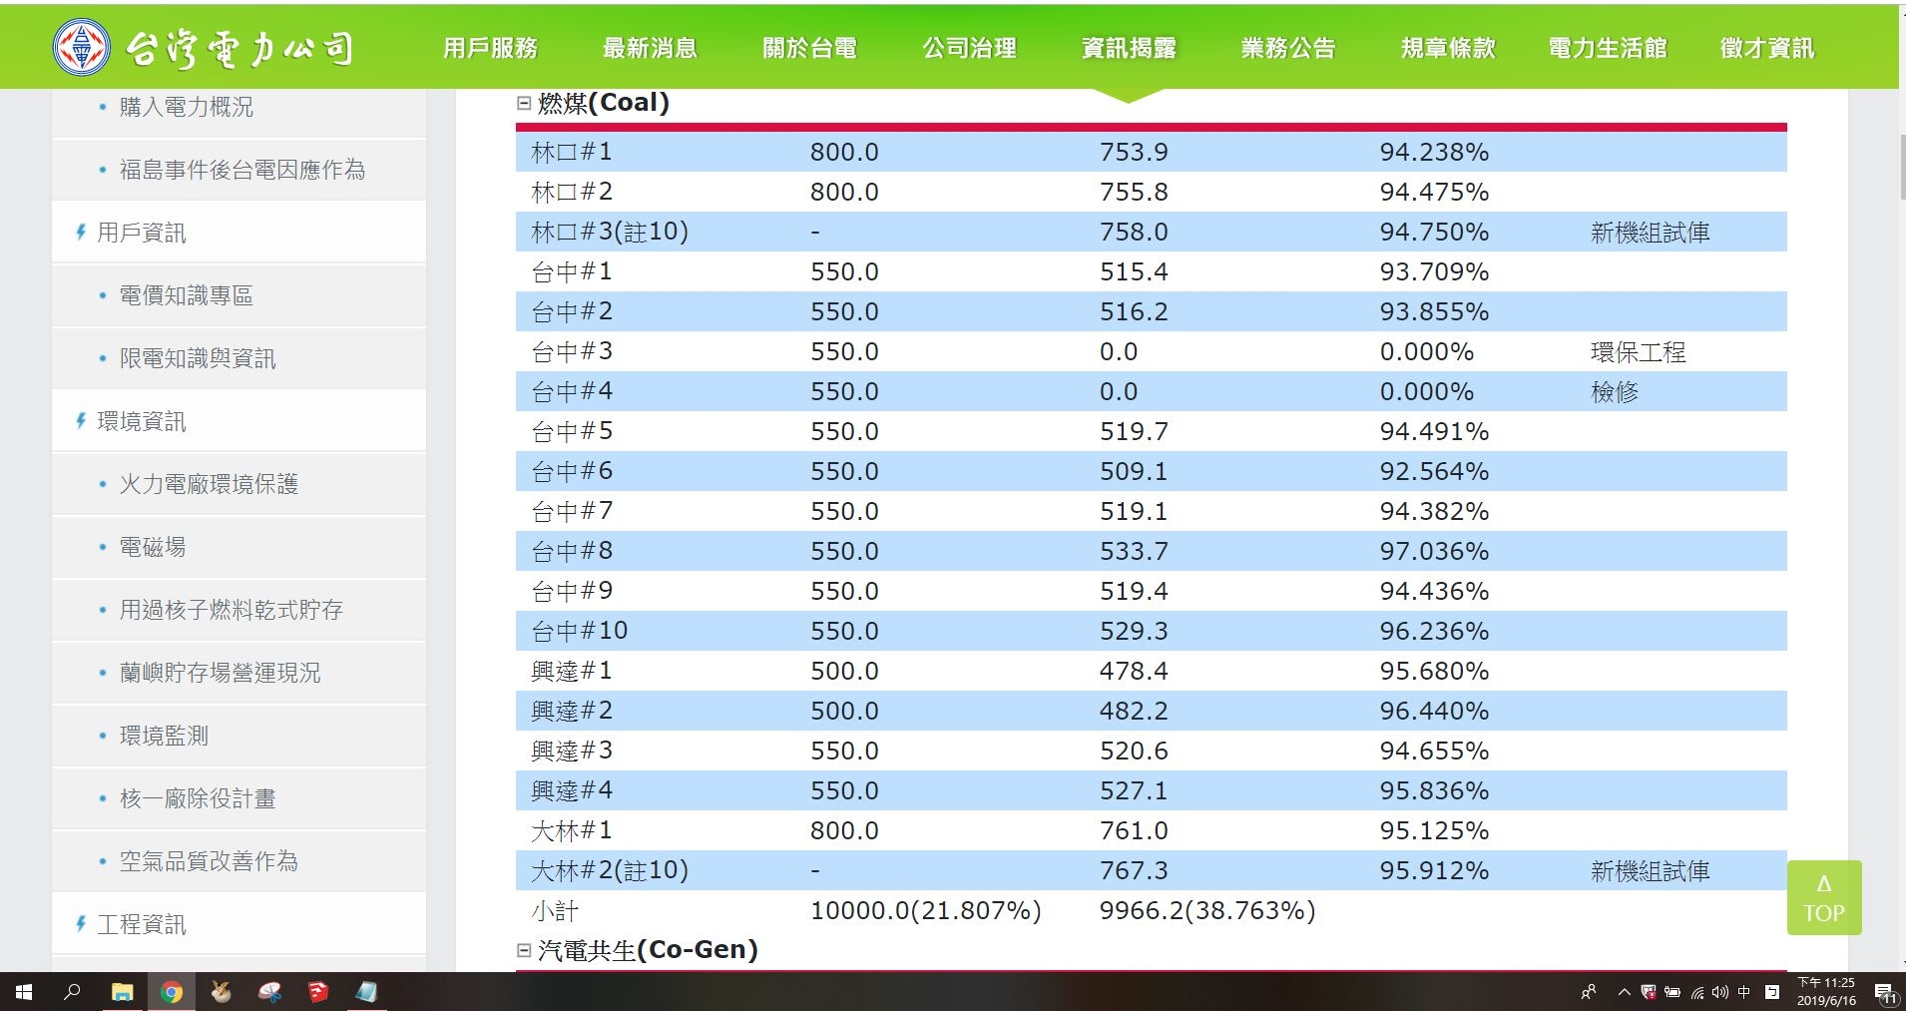Collapse the 燃煤(Coal) section

coord(524,103)
